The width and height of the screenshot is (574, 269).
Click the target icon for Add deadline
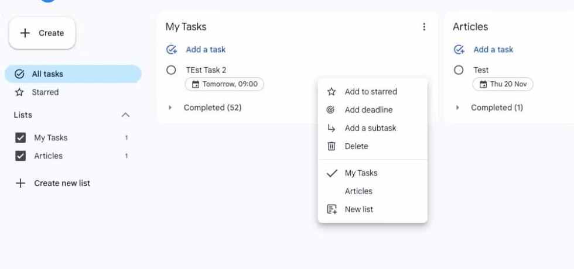(332, 110)
